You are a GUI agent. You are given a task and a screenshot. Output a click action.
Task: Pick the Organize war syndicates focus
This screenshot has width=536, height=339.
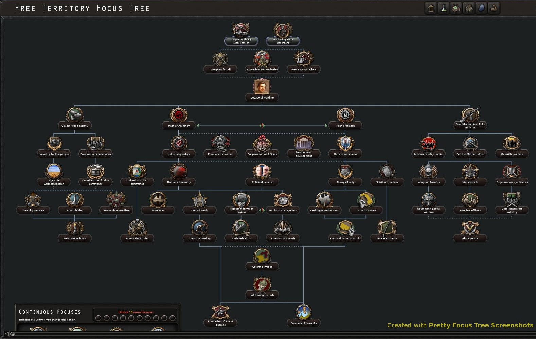(x=512, y=175)
